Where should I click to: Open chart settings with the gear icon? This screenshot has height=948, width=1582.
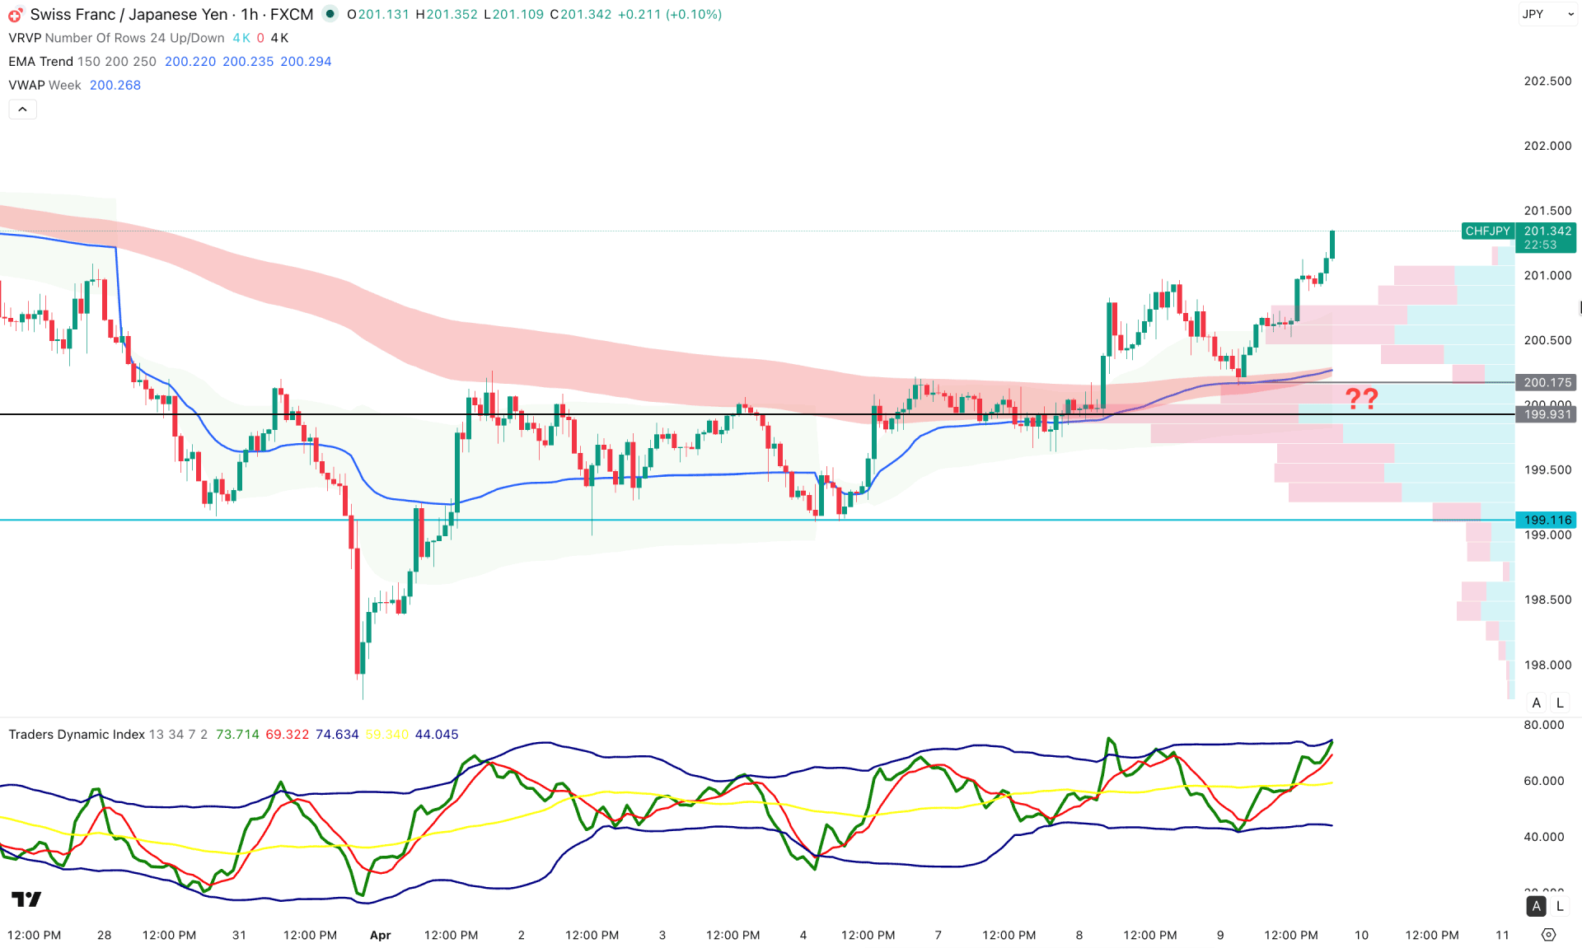pyautogui.click(x=1549, y=935)
